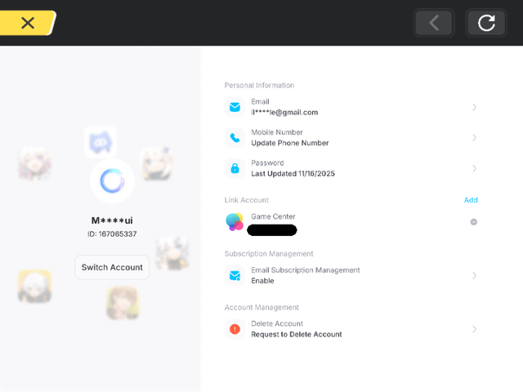Go back with the left arrow button
Viewport: 523px width, 392px height.
(434, 23)
